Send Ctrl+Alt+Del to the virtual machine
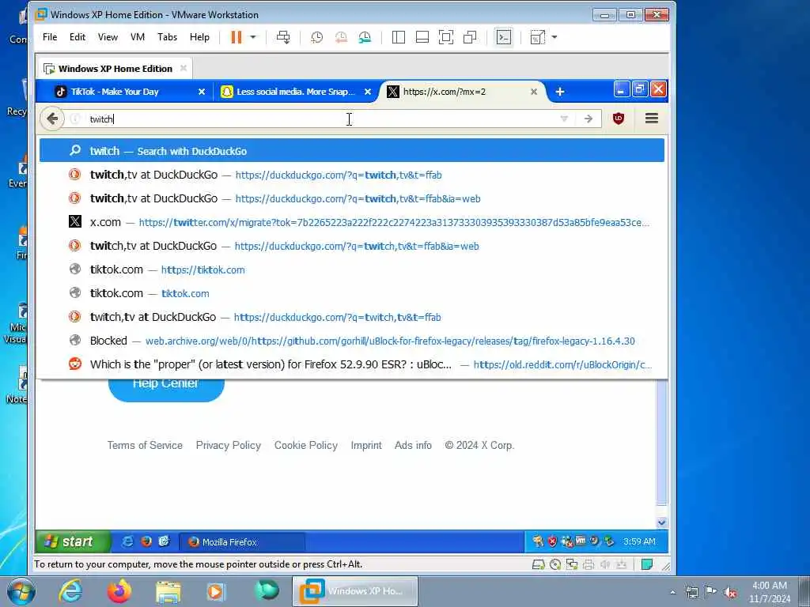 click(283, 37)
